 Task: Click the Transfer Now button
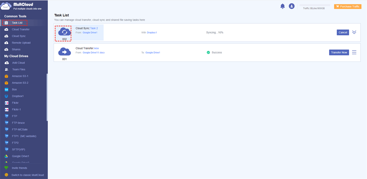(x=339, y=52)
